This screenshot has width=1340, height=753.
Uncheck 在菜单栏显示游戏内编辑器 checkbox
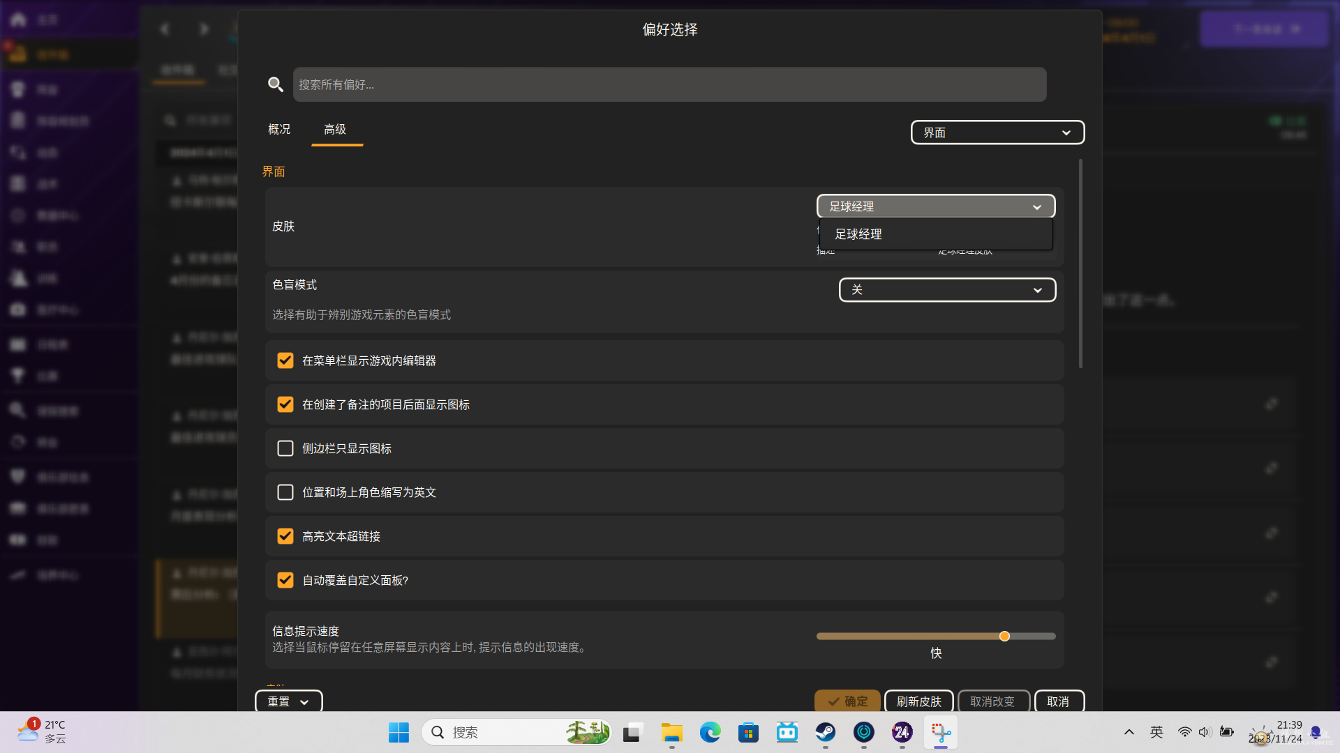click(x=285, y=360)
